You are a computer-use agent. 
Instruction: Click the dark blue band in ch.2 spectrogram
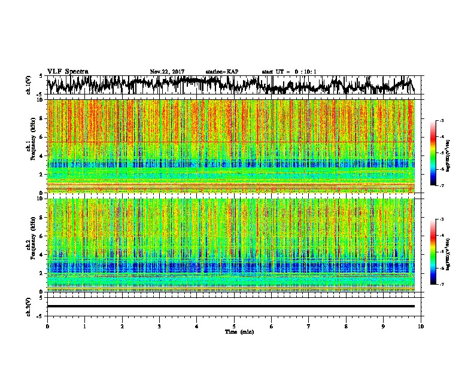coord(231,267)
